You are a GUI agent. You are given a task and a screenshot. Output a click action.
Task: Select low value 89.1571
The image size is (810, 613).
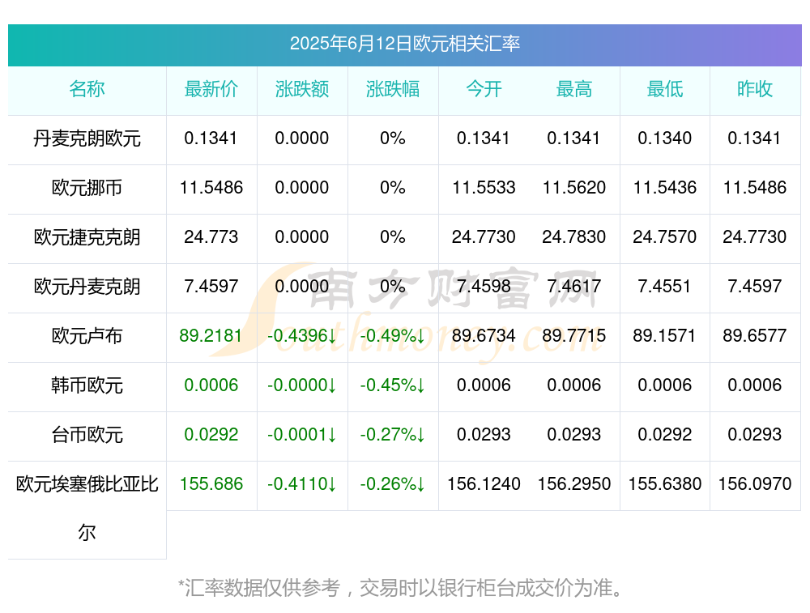point(665,336)
